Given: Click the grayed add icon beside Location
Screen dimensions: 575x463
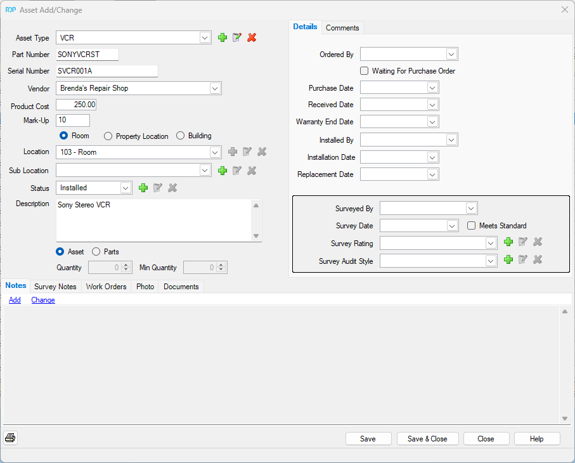Looking at the screenshot, I should click(x=233, y=152).
